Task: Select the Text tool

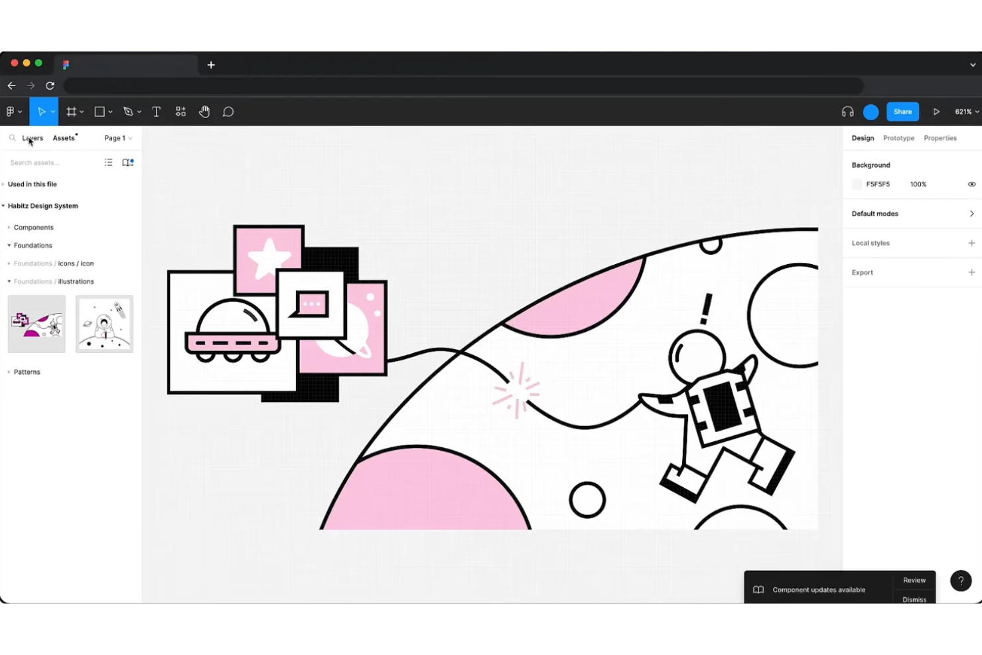Action: (x=157, y=111)
